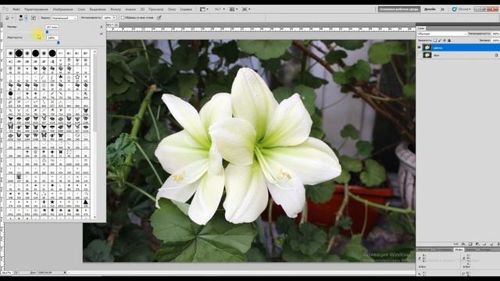The width and height of the screenshot is (500, 281).
Task: Click the CS Live icon
Action: point(455,9)
